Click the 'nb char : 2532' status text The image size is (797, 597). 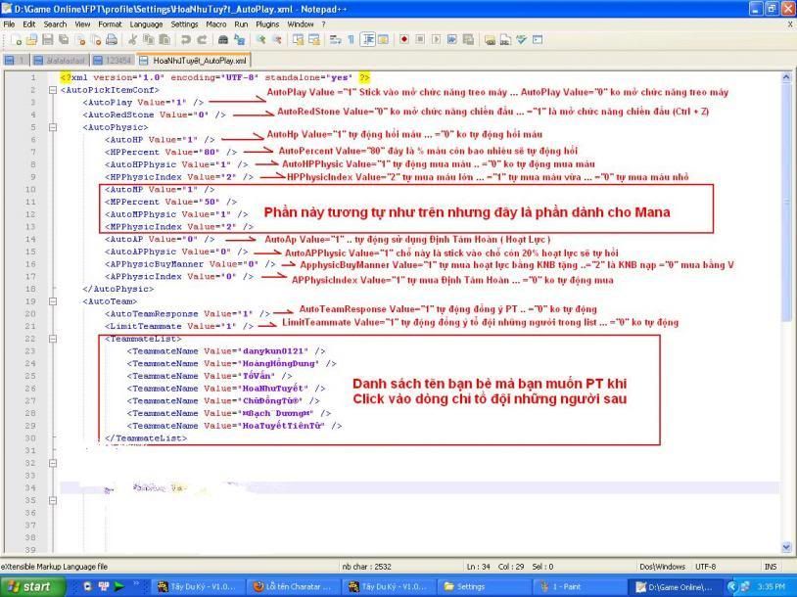pyautogui.click(x=366, y=566)
